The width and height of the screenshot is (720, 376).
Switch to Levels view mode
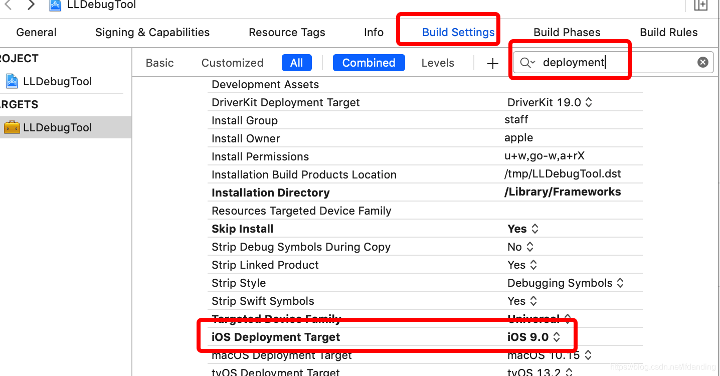pos(438,63)
